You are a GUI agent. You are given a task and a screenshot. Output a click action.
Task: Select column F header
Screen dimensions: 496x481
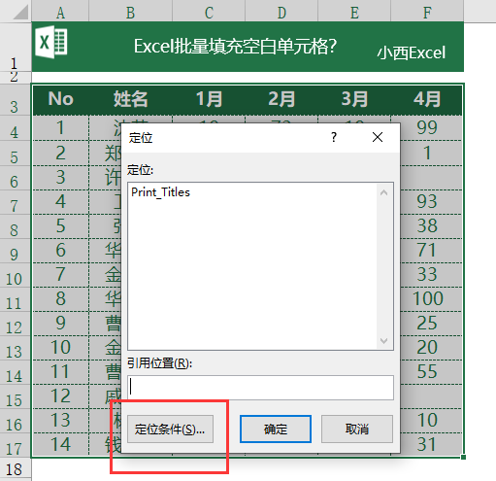(x=427, y=12)
